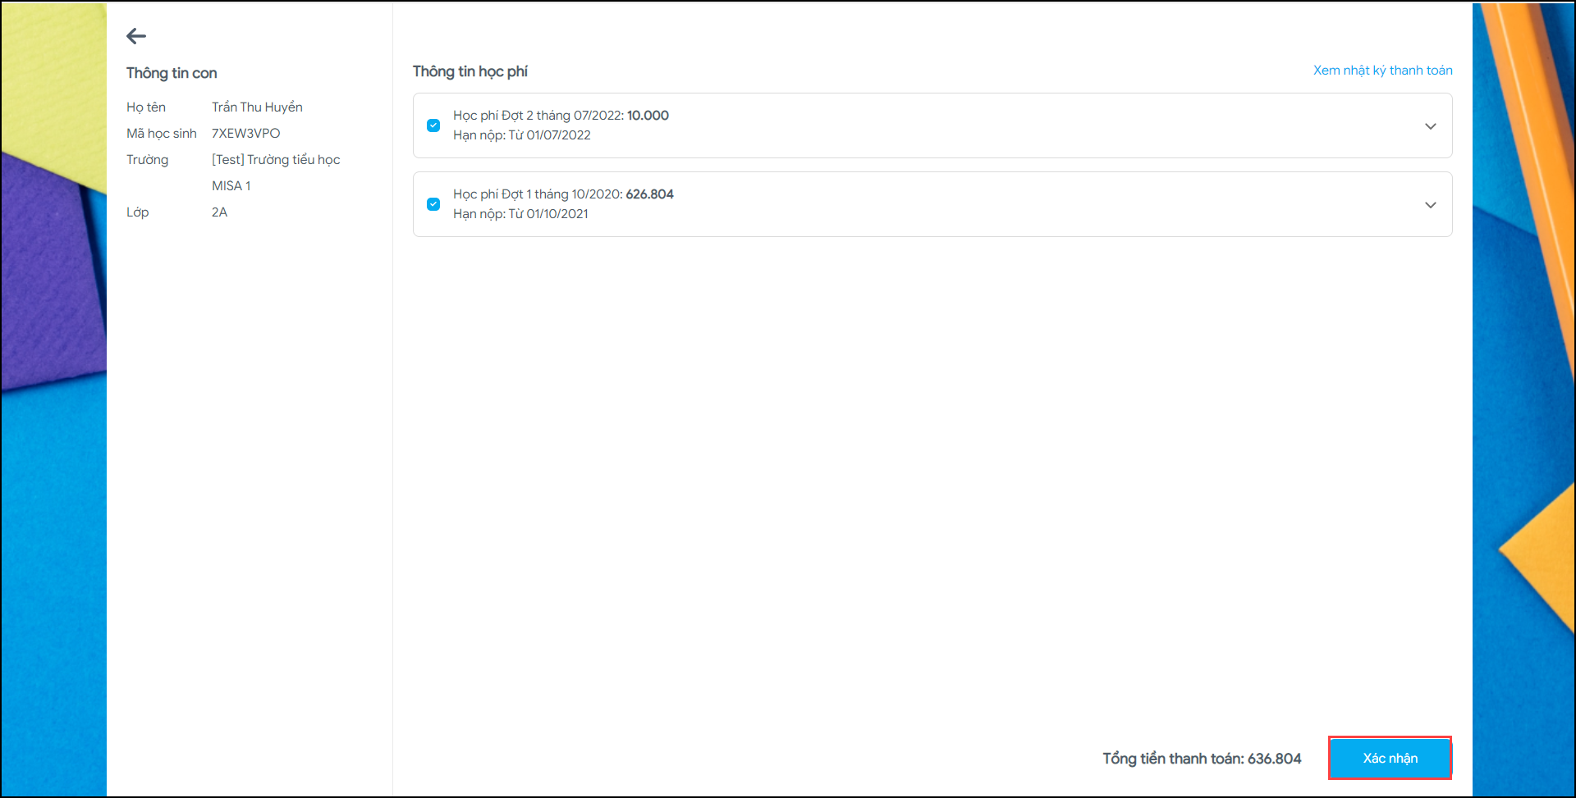The height and width of the screenshot is (798, 1576).
Task: Click the student code 7XEW3VPO
Action: pyautogui.click(x=245, y=134)
